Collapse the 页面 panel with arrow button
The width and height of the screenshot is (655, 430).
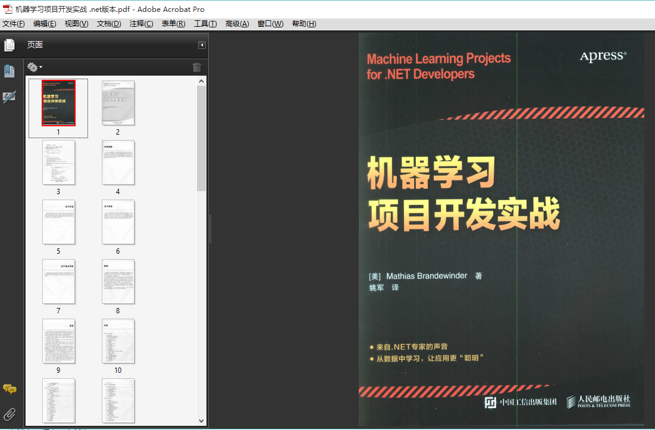tap(202, 45)
